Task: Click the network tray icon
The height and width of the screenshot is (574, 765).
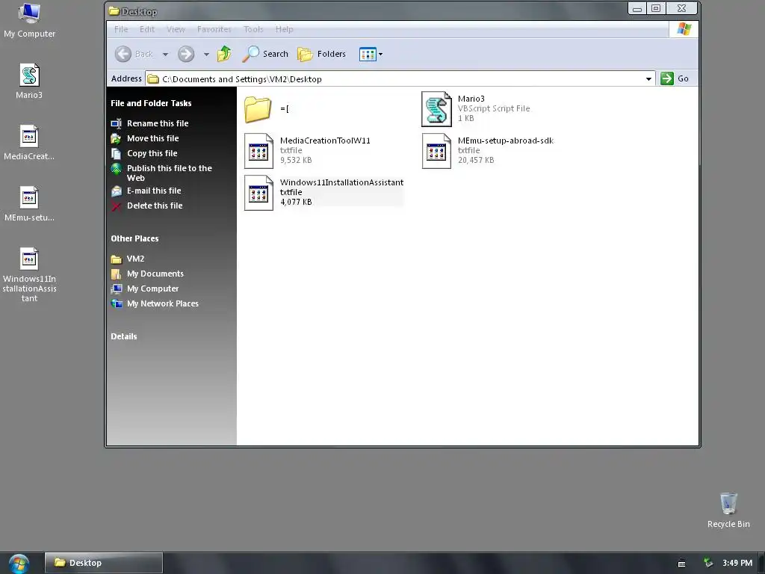Action: pos(708,563)
